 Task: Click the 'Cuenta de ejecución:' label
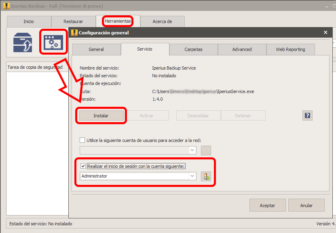100,83
